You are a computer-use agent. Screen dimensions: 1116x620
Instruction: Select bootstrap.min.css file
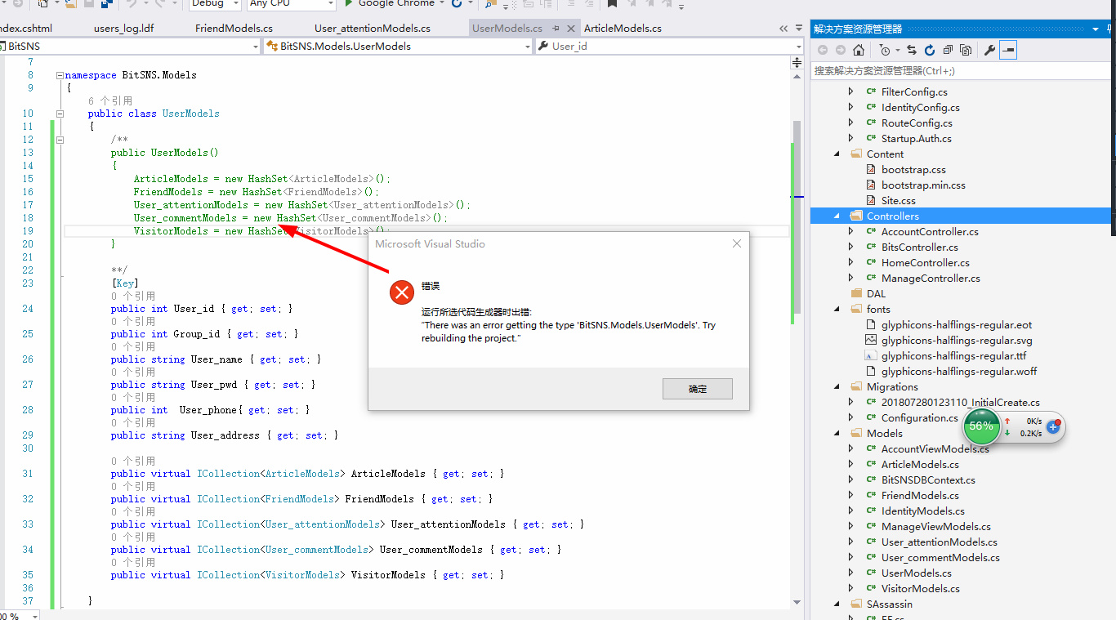point(923,185)
